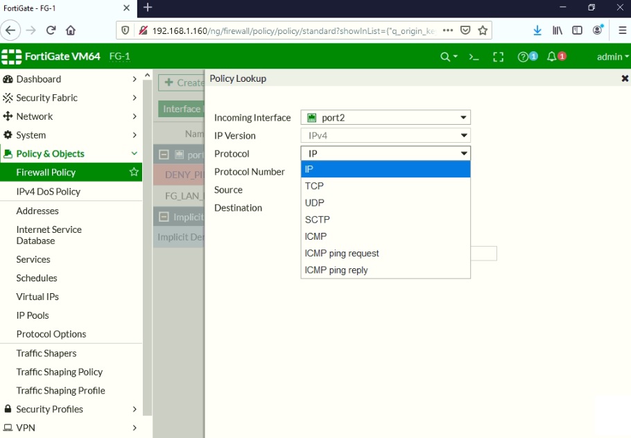Viewport: 631px width, 438px height.
Task: Click the FortiGate VM64 logo icon
Action: (12, 56)
